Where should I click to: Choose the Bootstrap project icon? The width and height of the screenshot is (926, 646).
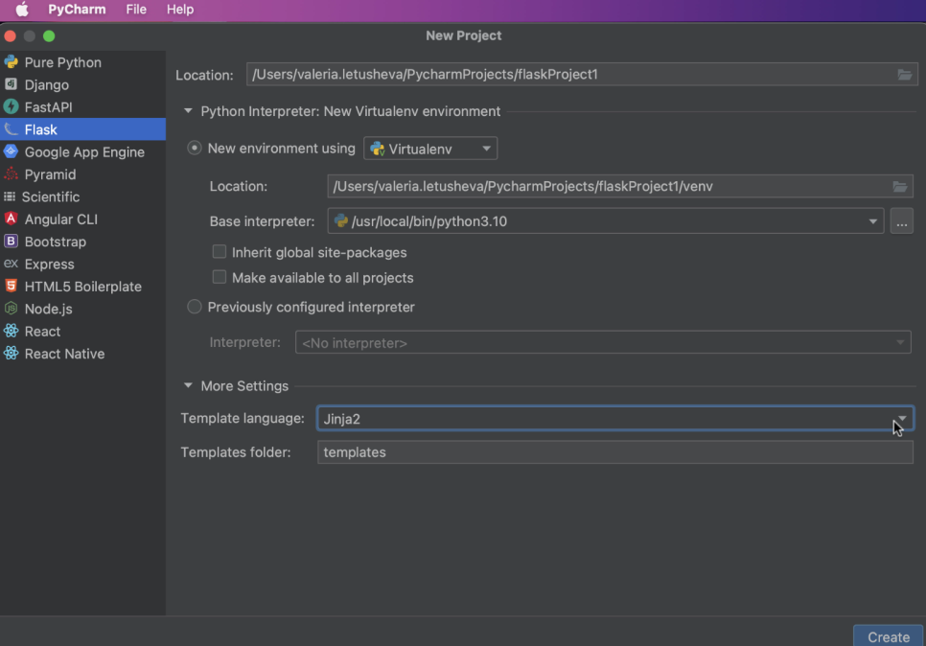pos(12,242)
